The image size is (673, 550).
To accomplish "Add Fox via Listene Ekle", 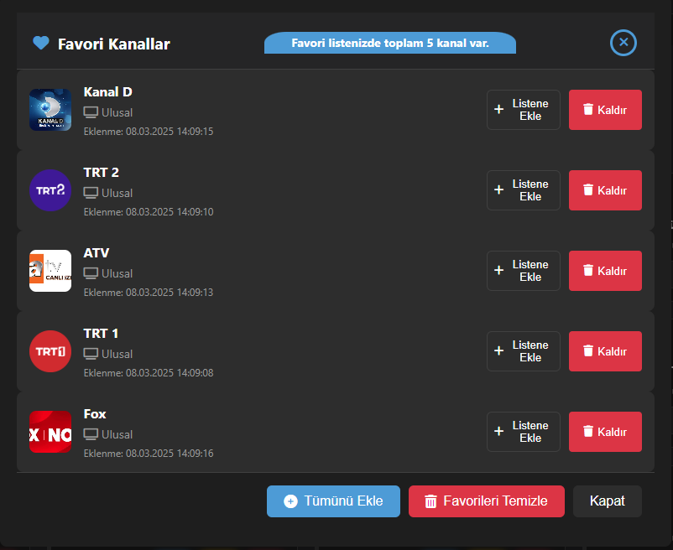I will 523,432.
